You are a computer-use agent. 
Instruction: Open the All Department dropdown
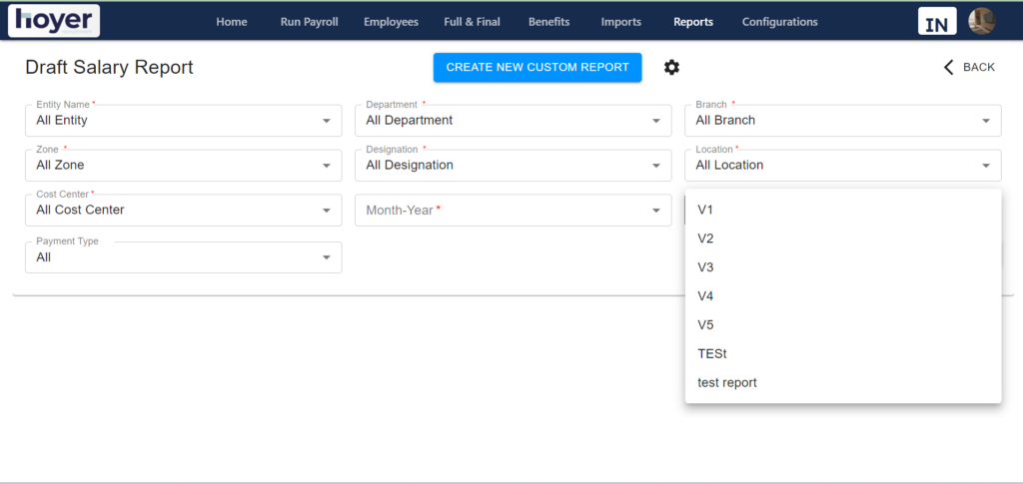tap(512, 121)
